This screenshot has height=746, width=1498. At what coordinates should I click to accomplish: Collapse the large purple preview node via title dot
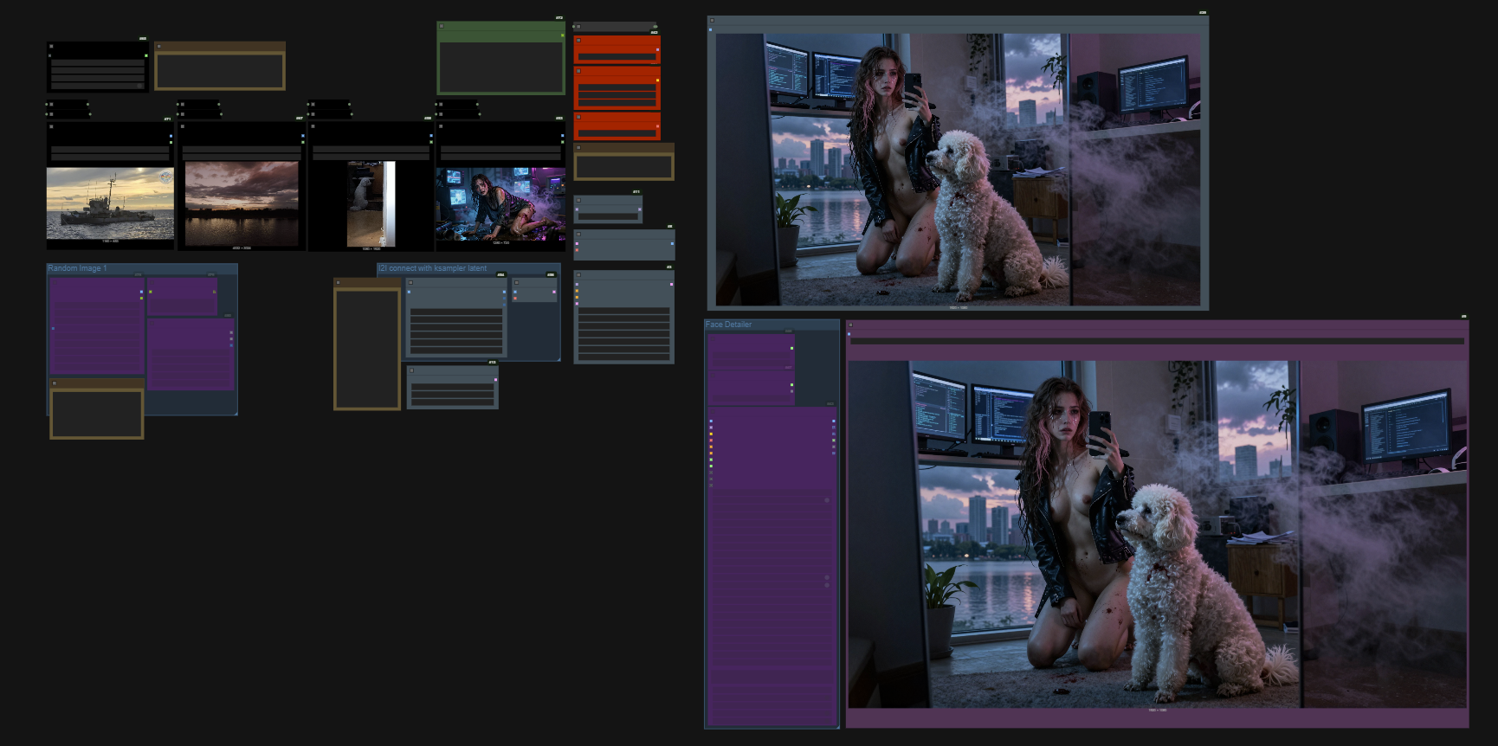click(849, 325)
